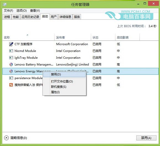Open the 选项(O) menu
Image resolution: width=160 pixels, height=146 pixels.
click(22, 10)
